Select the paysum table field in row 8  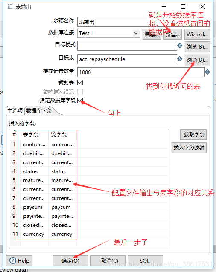click(x=35, y=207)
